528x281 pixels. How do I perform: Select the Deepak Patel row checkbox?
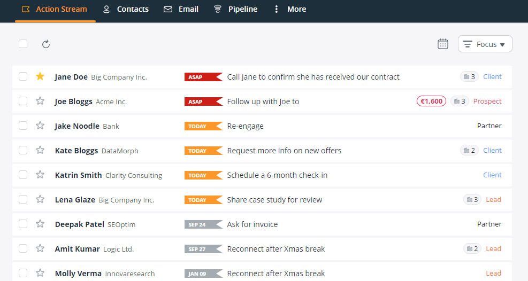(x=23, y=224)
